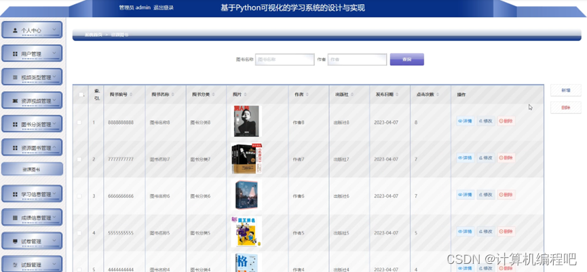The image size is (587, 272).
Task: Focus the 作者 search input field
Action: (357, 60)
